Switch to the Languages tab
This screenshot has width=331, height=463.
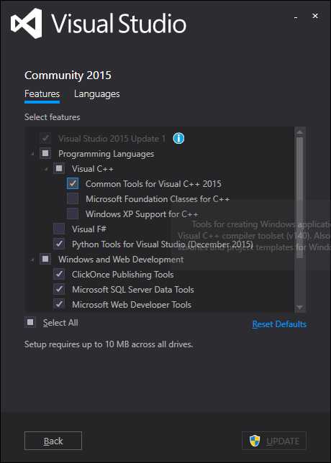[97, 94]
